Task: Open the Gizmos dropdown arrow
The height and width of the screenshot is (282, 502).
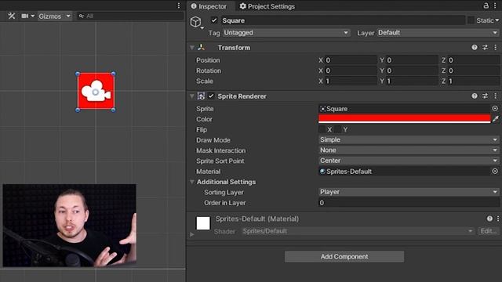Action: click(x=68, y=16)
